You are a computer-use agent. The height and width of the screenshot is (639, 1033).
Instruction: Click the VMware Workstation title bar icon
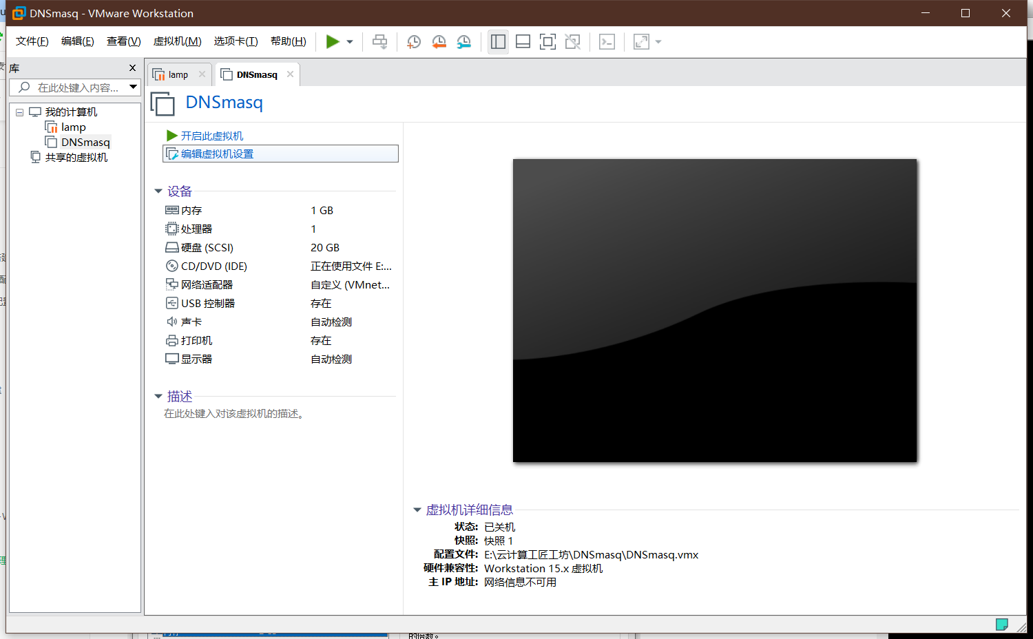pyautogui.click(x=19, y=13)
